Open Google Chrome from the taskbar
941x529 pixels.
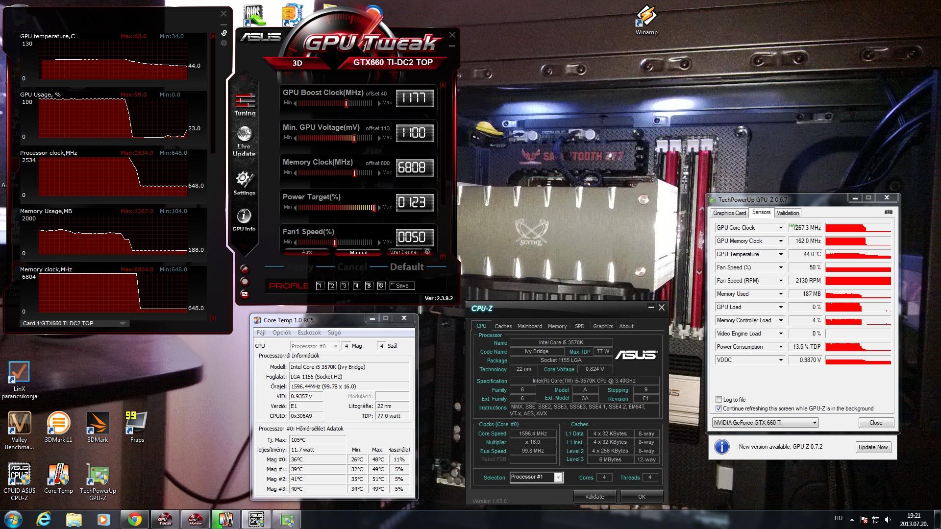134,519
